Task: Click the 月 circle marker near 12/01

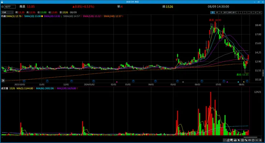Action: tap(72, 81)
